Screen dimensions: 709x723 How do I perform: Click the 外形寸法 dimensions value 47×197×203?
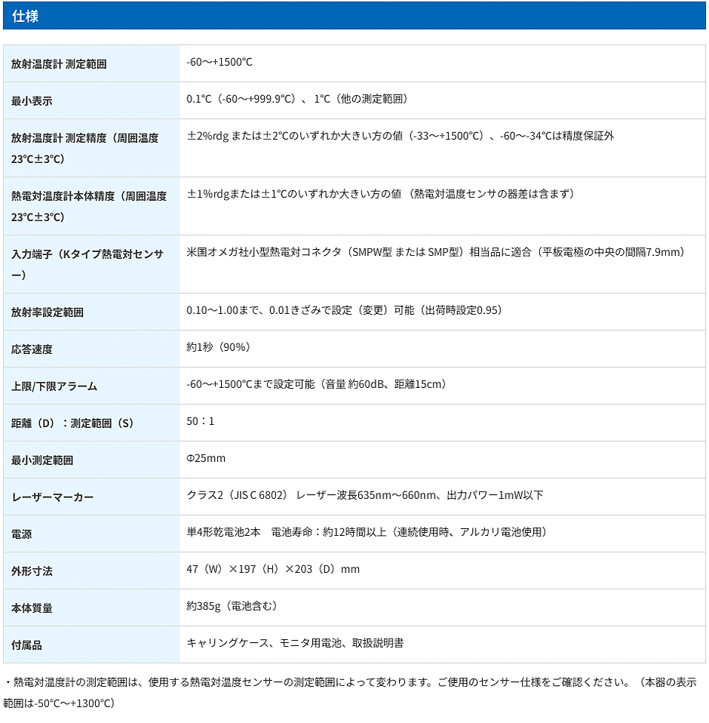(273, 569)
